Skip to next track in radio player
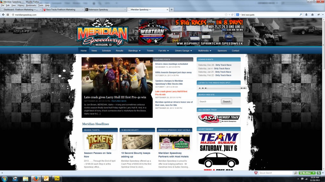325x182 pixels. pos(206,88)
